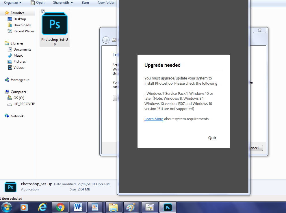Image resolution: width=286 pixels, height=213 pixels.
Task: Select Favorites in the navigation pane
Action: 17,13
